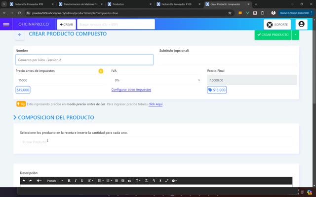This screenshot has height=197, width=316.
Task: Open find and replace in the editor
Action: click(x=154, y=181)
